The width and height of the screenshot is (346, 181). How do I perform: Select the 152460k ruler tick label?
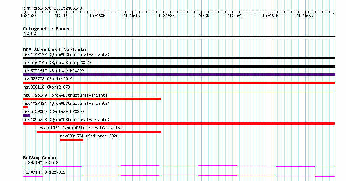click(x=97, y=16)
